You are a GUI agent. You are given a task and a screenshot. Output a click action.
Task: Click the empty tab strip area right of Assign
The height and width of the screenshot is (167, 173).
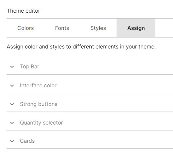(164, 28)
